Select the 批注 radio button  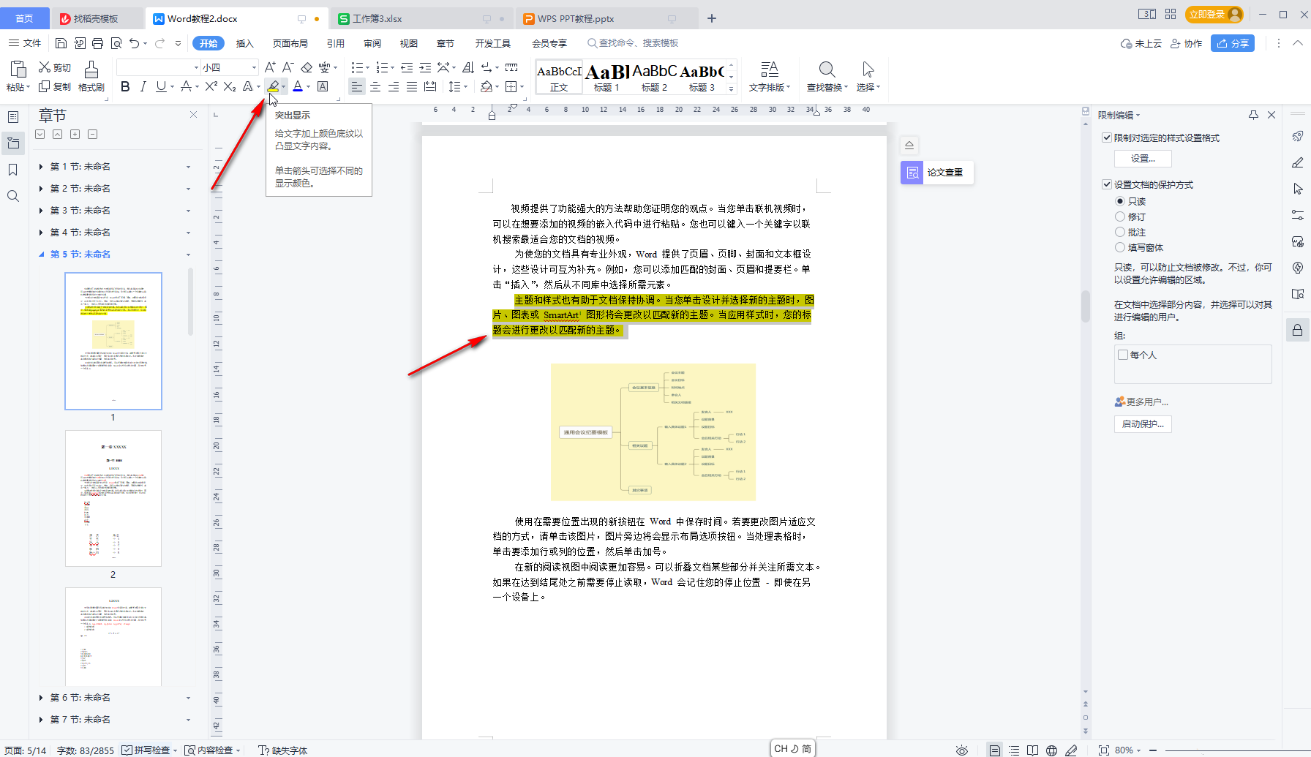click(1119, 232)
